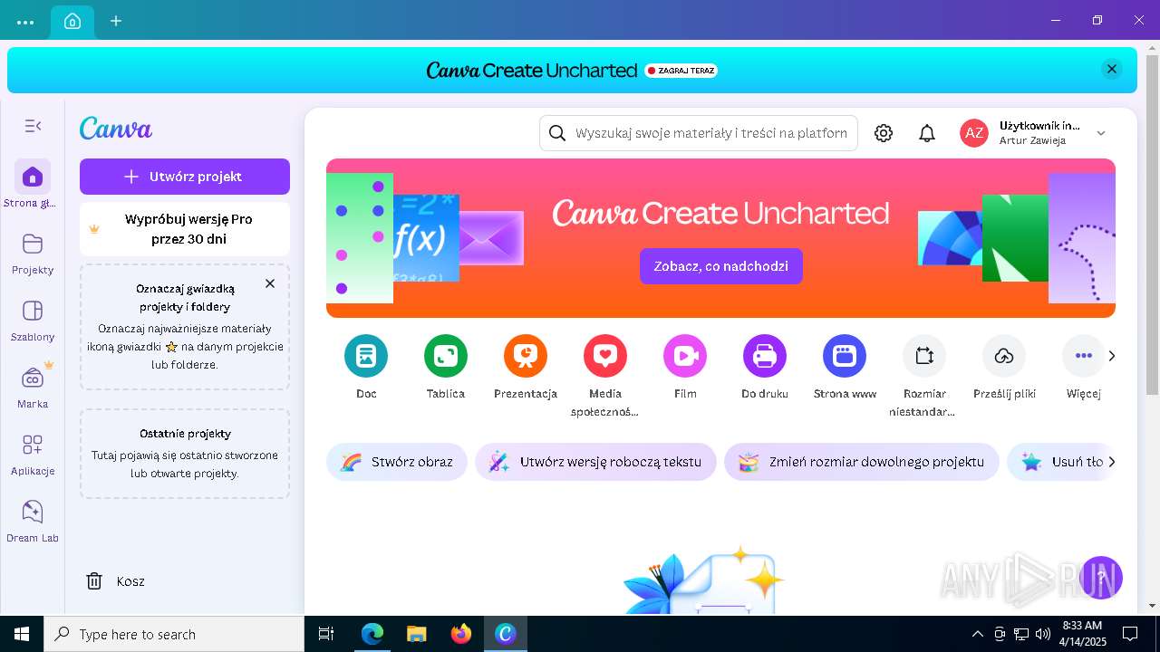Show more design types with arrow
Image resolution: width=1160 pixels, height=652 pixels.
coord(1112,356)
